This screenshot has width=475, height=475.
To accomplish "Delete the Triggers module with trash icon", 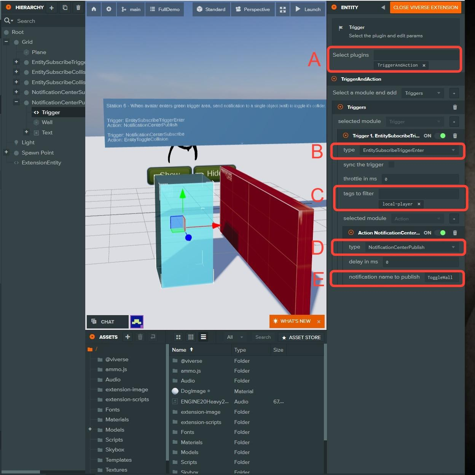I will (x=455, y=107).
